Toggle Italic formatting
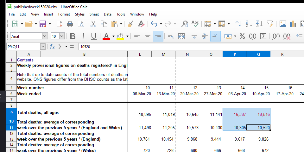 (83, 36)
